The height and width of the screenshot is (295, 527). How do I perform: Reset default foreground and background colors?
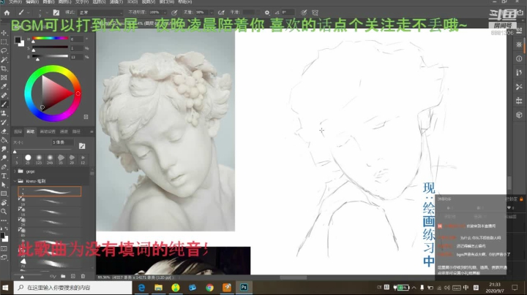click(1, 229)
